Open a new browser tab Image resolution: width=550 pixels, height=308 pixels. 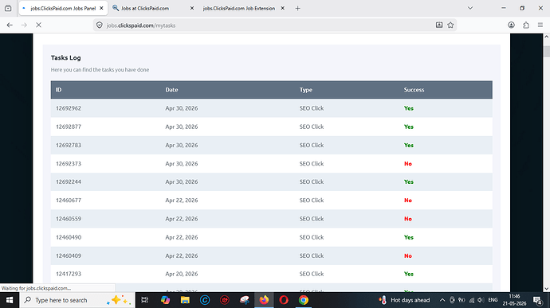(297, 8)
